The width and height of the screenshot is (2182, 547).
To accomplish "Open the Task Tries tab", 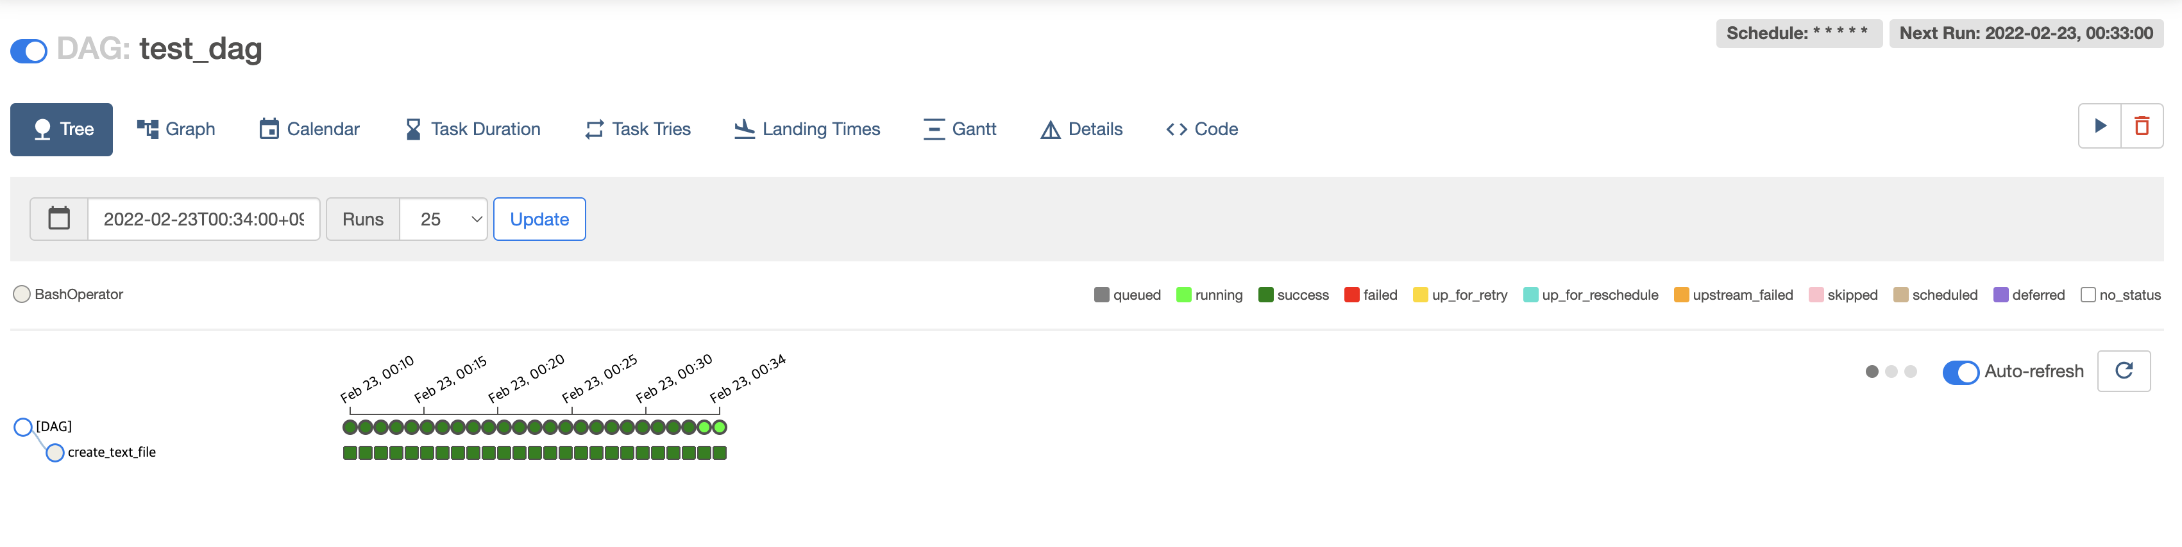I will pos(638,129).
